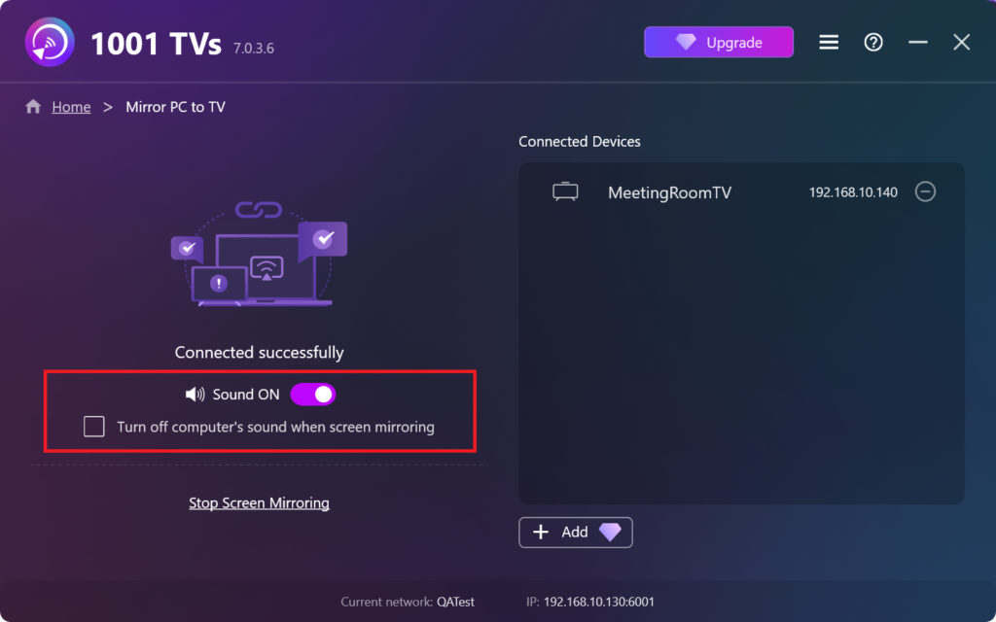
Task: Click the diamond icon on Upgrade
Action: click(686, 43)
